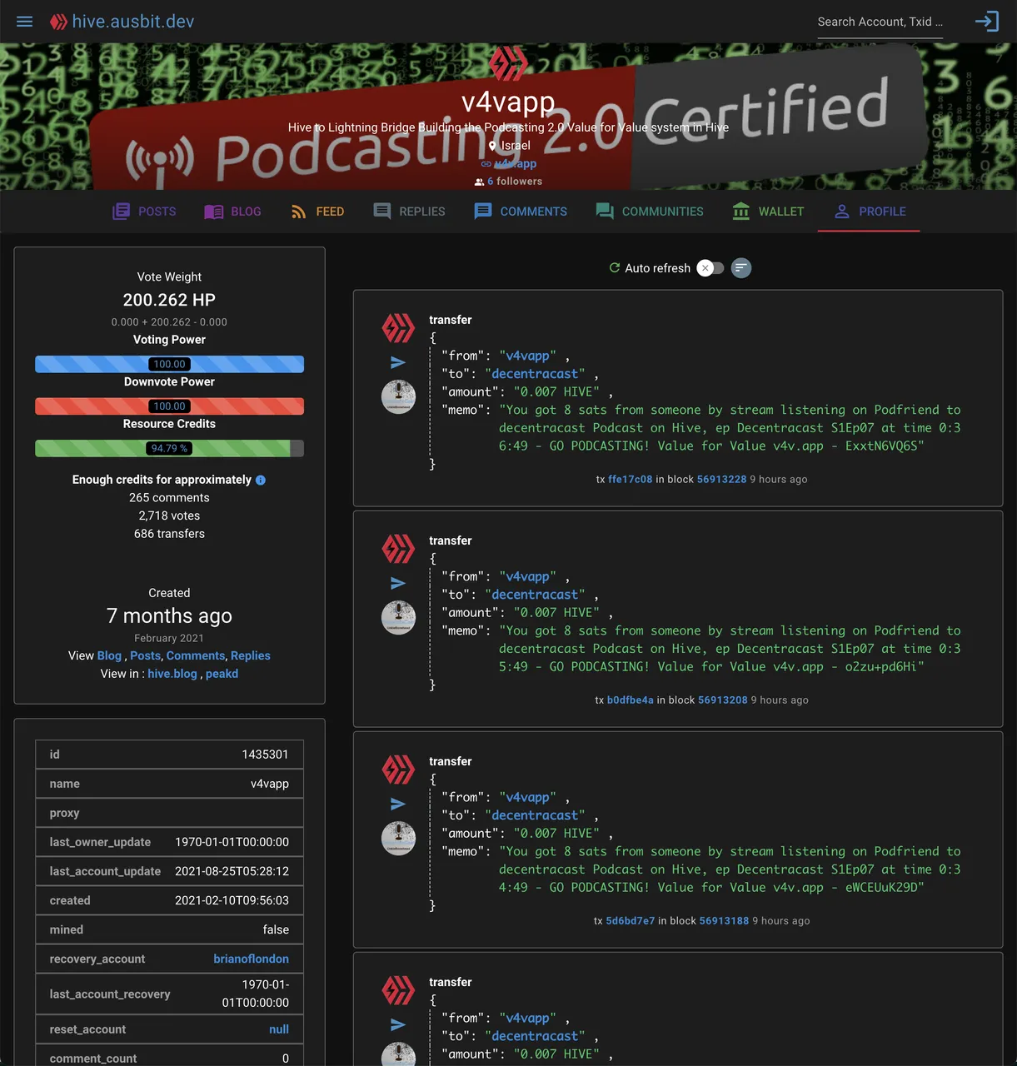Viewport: 1017px width, 1066px height.
Task: Switch to the FEED tab
Action: [x=317, y=212]
